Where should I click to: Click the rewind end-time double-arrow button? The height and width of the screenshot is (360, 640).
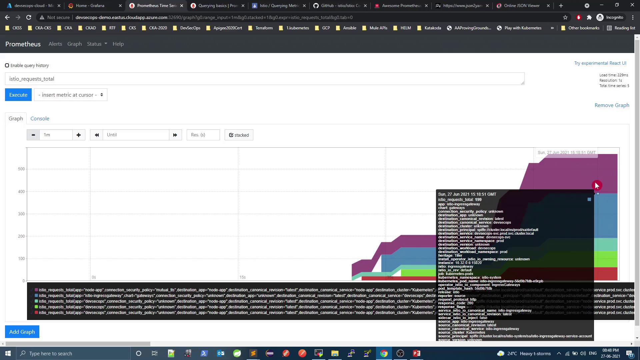point(97,135)
